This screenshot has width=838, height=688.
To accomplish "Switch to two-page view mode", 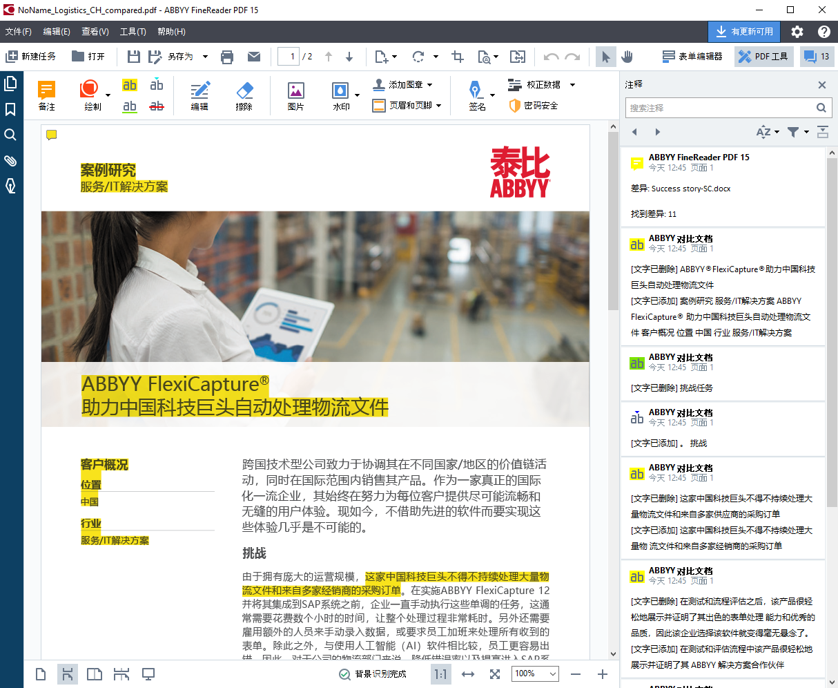I will click(x=95, y=674).
